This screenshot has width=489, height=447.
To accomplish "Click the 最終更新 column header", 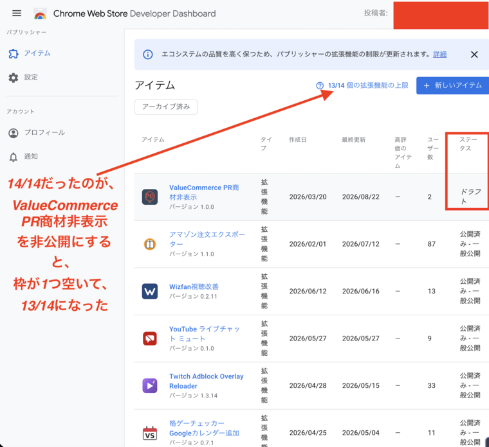I will click(x=353, y=139).
